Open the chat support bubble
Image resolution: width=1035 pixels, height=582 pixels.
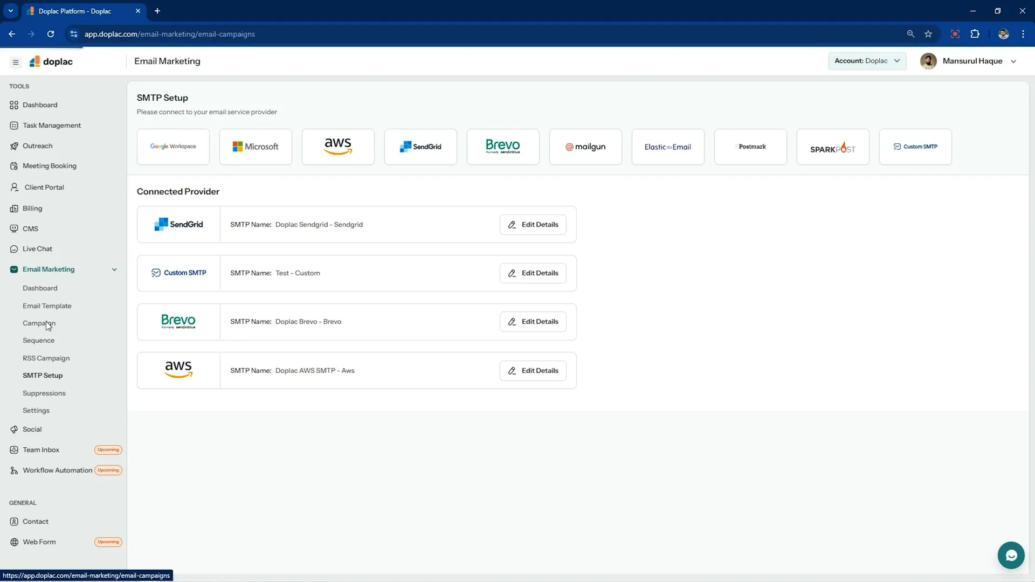1011,555
